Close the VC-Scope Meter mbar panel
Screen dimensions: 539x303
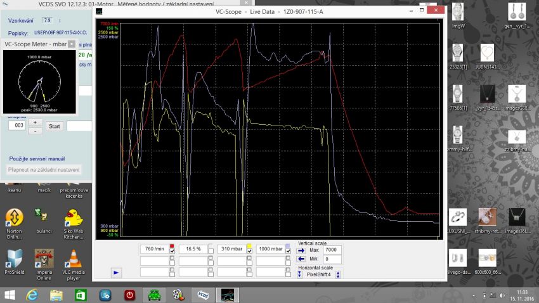(72, 44)
